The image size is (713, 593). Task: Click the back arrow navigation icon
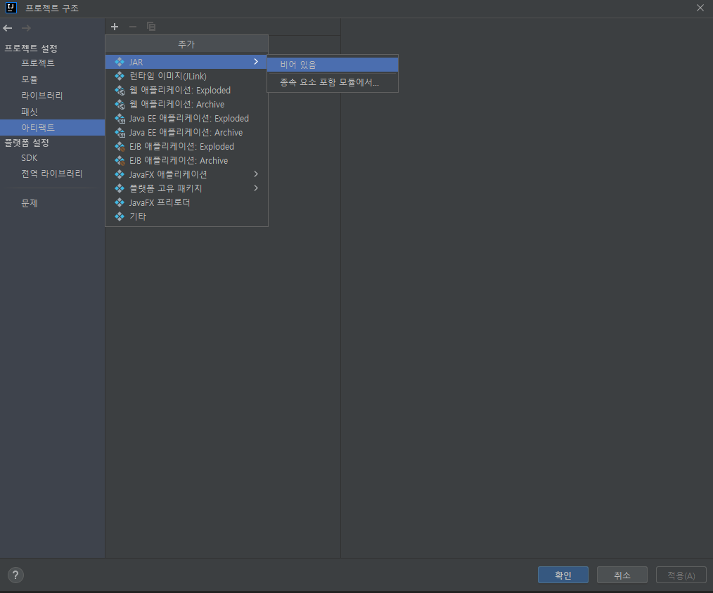(8, 28)
